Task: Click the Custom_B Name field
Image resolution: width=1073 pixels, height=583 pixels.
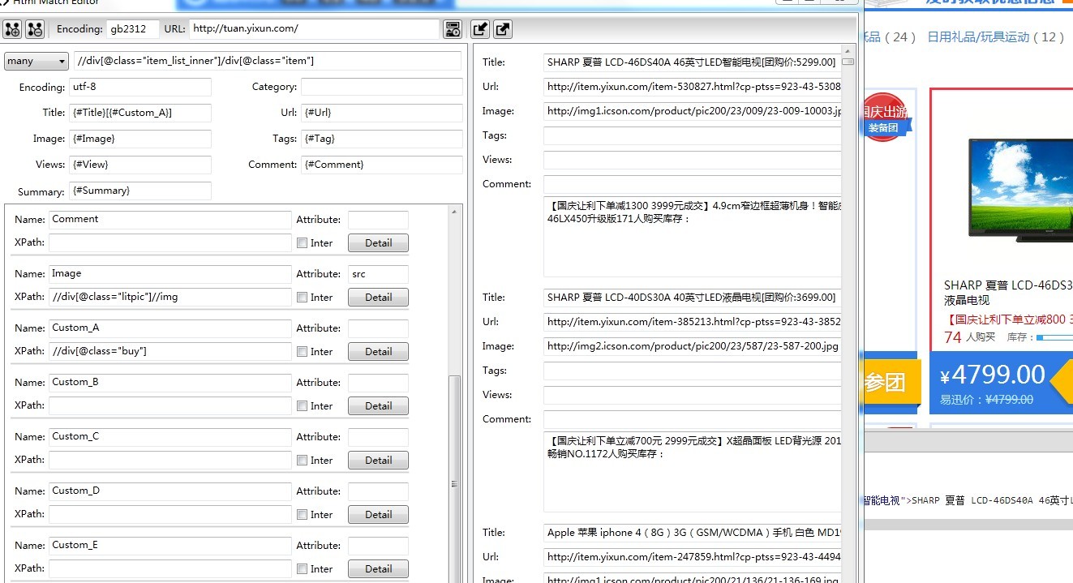Action: [170, 383]
